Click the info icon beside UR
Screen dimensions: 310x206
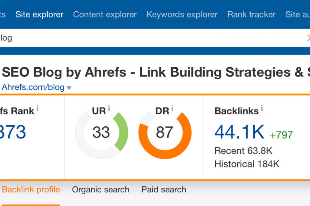click(109, 108)
